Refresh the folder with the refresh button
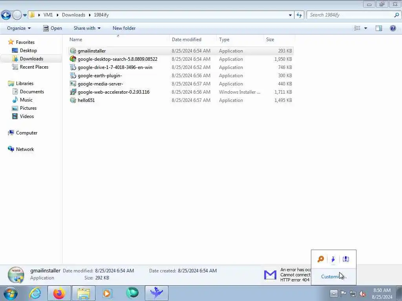 click(299, 15)
